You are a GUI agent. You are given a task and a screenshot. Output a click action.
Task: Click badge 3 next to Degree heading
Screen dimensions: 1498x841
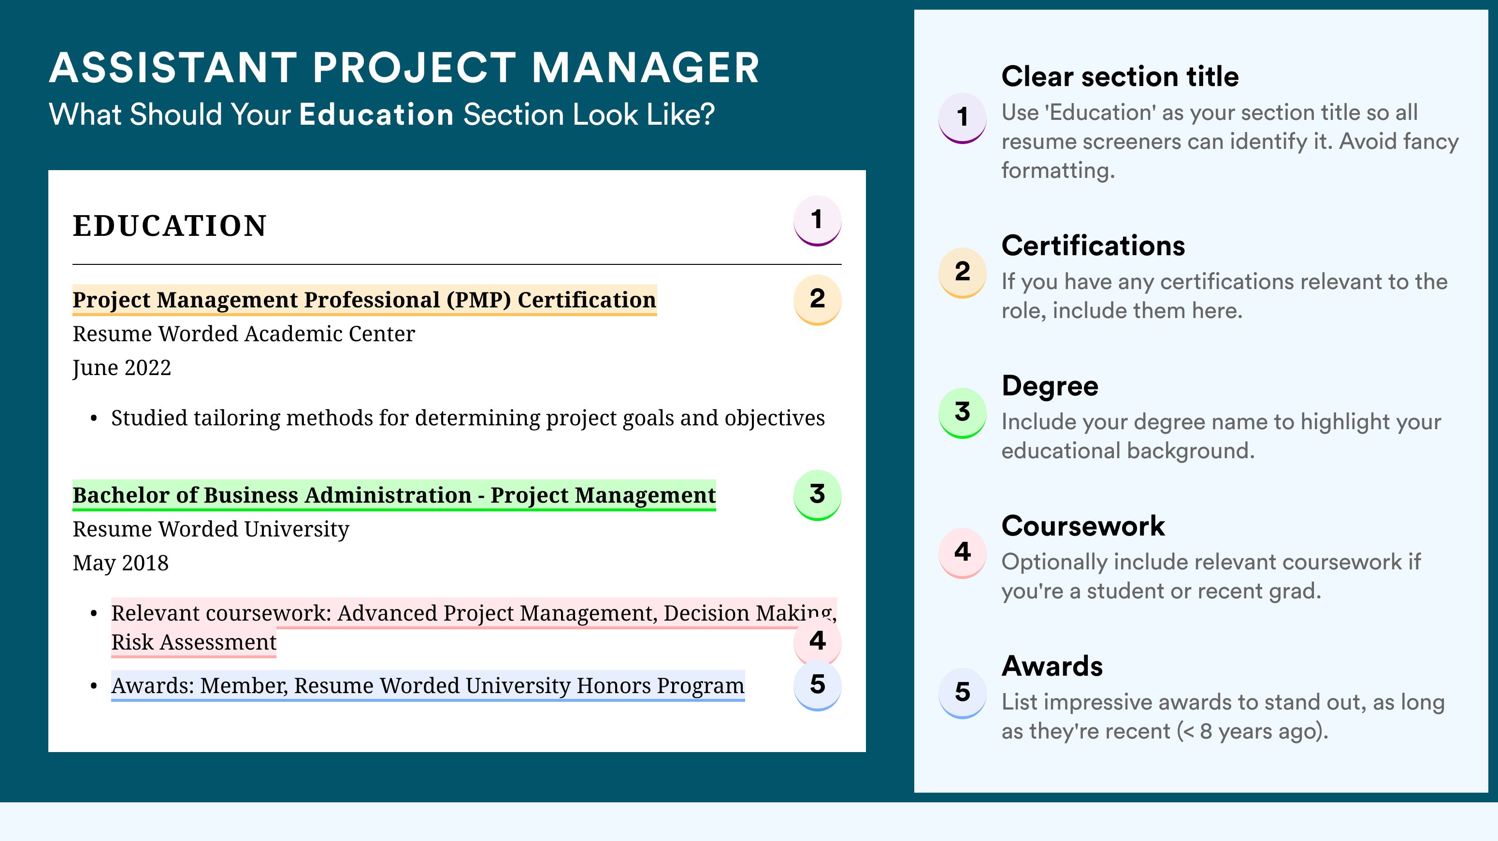(x=963, y=413)
